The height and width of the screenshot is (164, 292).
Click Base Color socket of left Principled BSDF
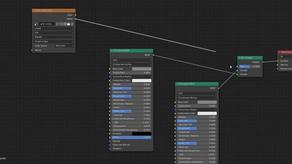click(x=109, y=69)
